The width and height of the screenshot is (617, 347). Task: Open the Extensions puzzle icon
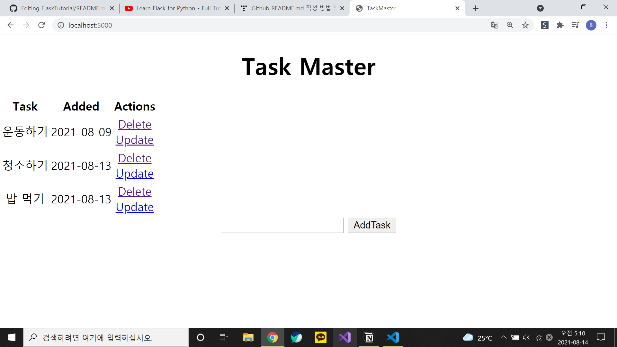point(560,25)
